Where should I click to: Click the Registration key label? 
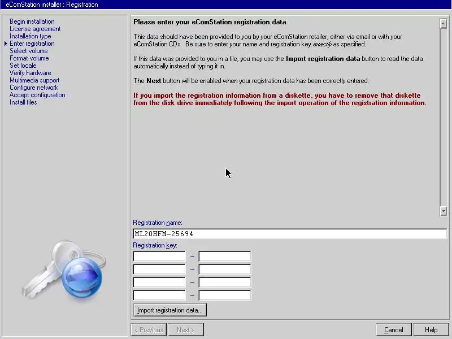point(155,245)
